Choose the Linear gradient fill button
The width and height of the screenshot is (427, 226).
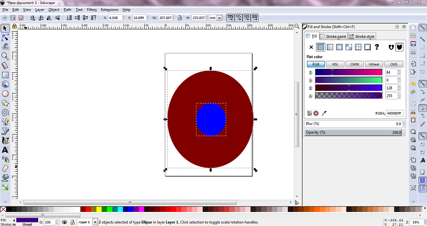coord(330,47)
